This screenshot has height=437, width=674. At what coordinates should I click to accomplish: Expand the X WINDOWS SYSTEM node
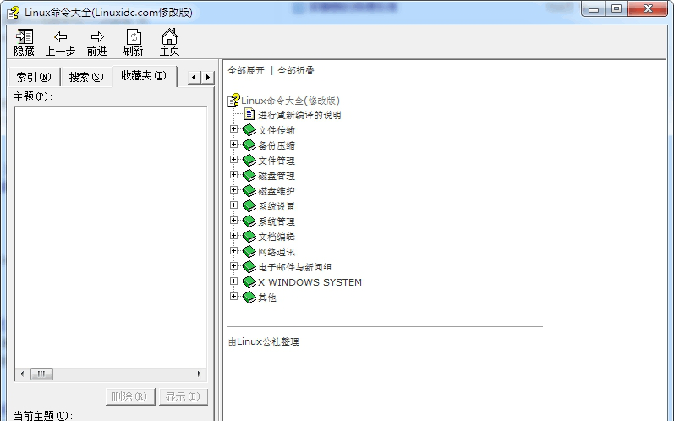233,281
